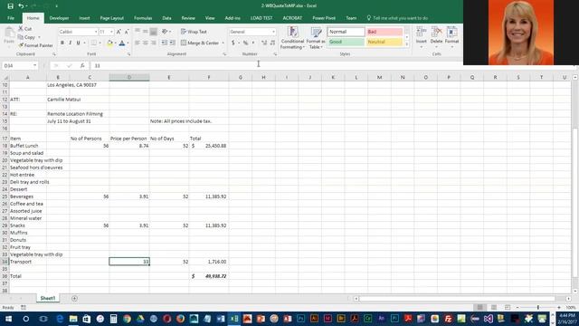579x326 pixels.
Task: Open the File menu tab
Action: (11, 18)
